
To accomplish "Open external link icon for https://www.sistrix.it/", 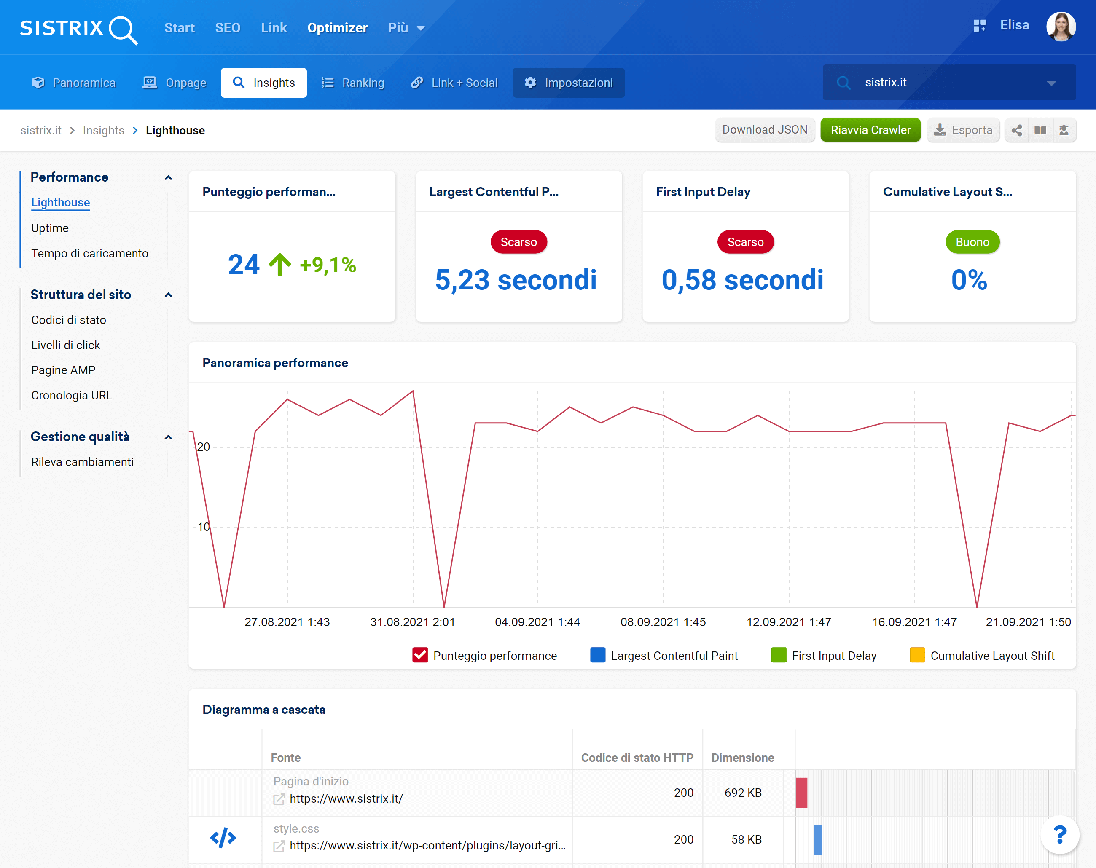I will [x=279, y=799].
